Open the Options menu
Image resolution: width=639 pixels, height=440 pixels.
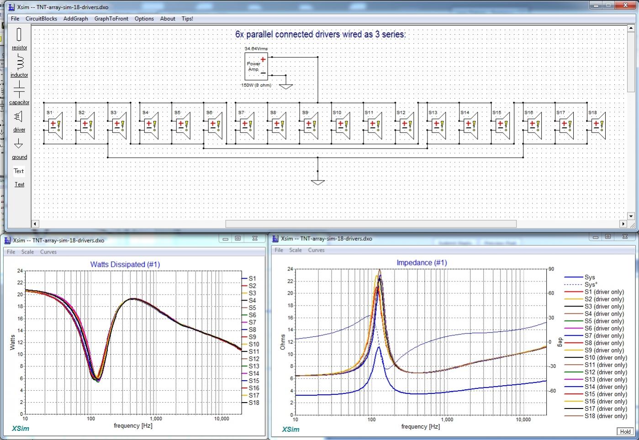[144, 19]
